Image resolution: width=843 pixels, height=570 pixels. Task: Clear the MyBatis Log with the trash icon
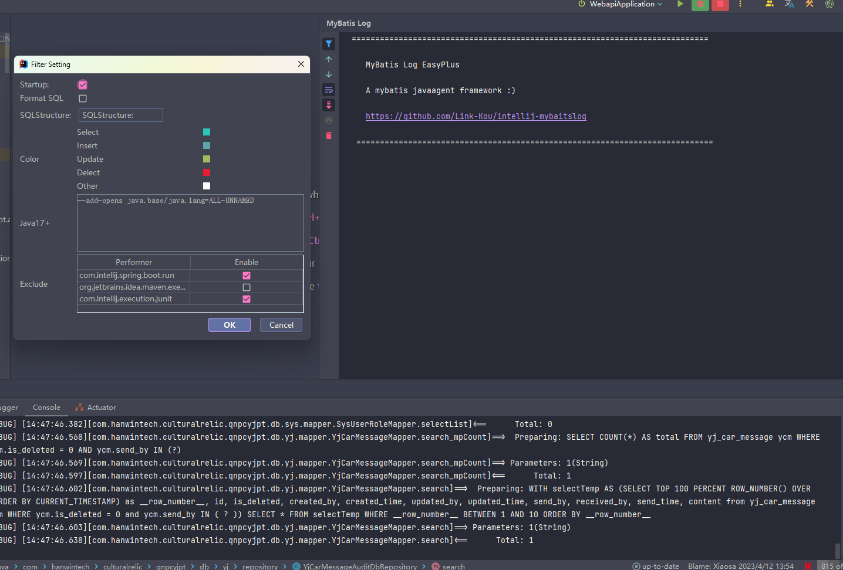click(328, 135)
